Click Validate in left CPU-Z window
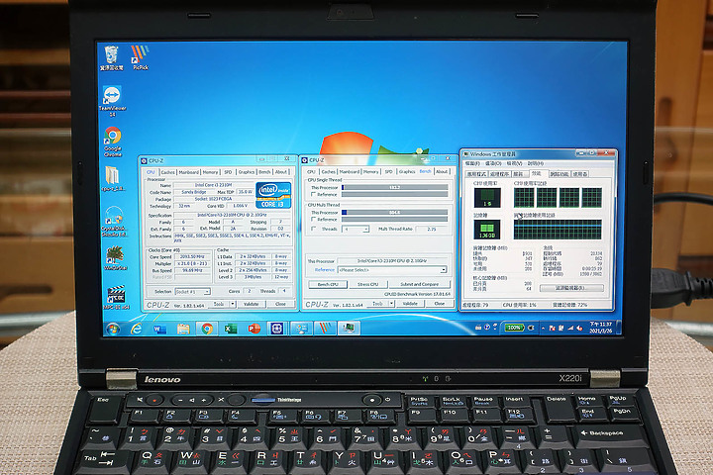Viewport: 713px width, 475px height. 251,304
